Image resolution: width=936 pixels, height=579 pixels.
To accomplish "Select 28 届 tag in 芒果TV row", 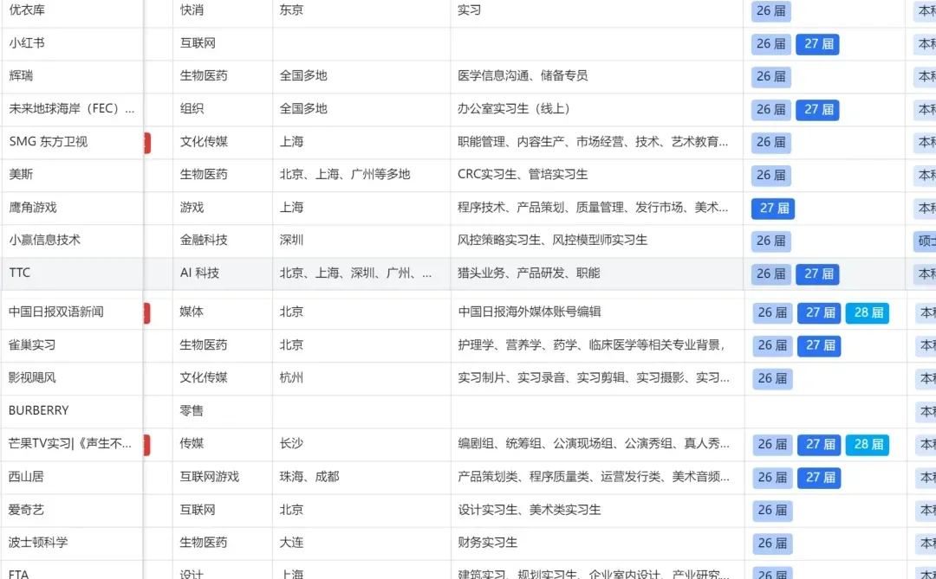I will [x=868, y=444].
